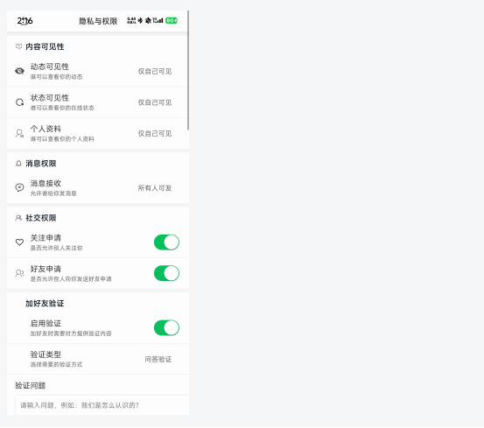Click the 是否允许别人关注你 description
This screenshot has height=428, width=484.
(56, 248)
